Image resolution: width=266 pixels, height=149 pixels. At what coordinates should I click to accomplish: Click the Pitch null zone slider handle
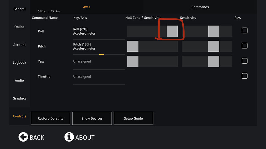[133, 46]
